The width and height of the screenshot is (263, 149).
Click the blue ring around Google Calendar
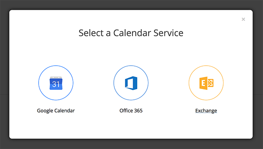(x=39, y=83)
